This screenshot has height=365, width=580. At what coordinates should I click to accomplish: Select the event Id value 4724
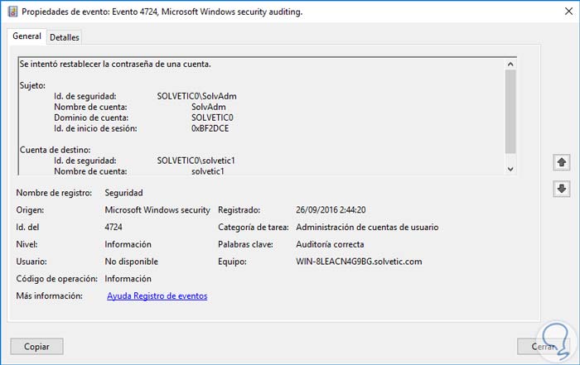click(114, 227)
